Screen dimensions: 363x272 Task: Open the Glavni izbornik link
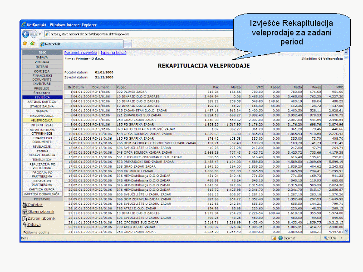41,212
